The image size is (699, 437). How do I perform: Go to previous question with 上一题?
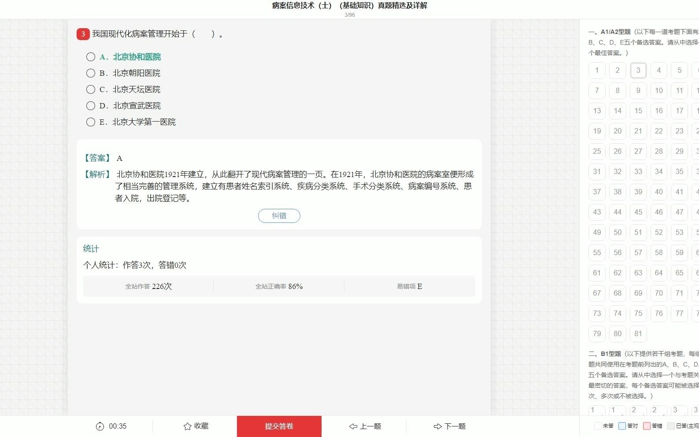tap(365, 426)
